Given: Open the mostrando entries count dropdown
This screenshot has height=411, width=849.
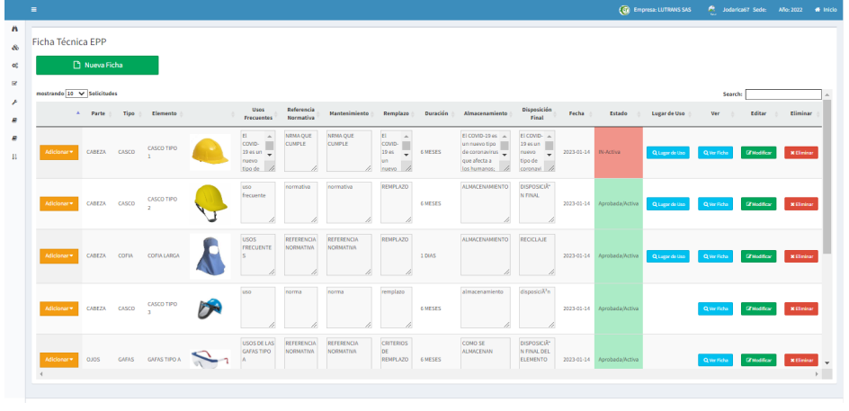Looking at the screenshot, I should (76, 93).
